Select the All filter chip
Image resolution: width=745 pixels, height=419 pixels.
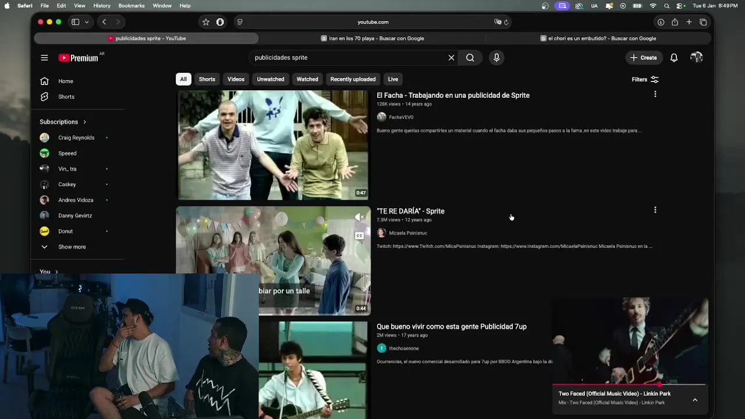coord(183,79)
